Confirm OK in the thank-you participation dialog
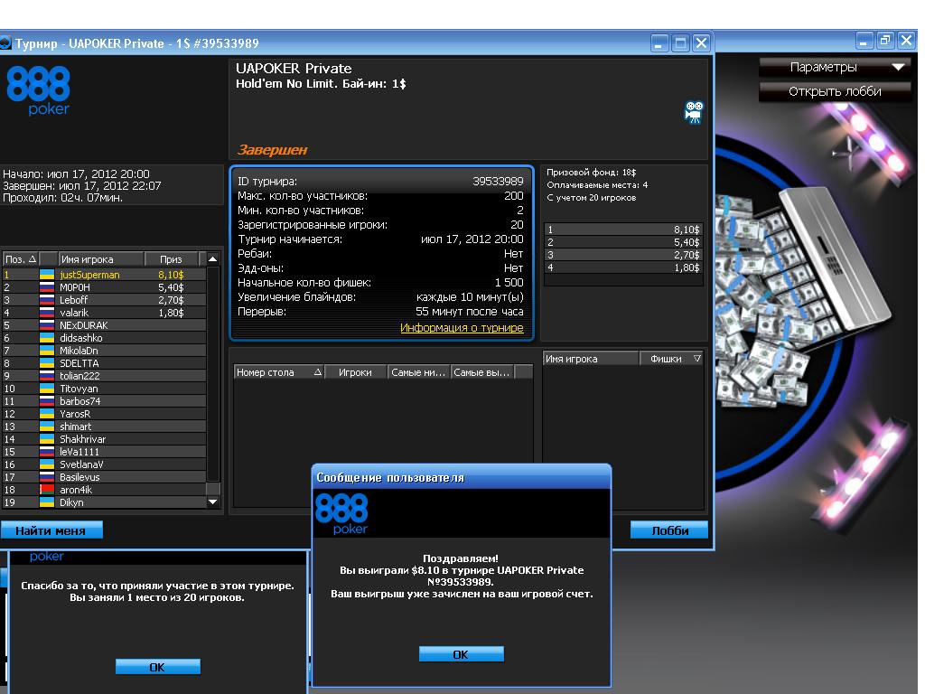Image resolution: width=925 pixels, height=694 pixels. pyautogui.click(x=157, y=667)
